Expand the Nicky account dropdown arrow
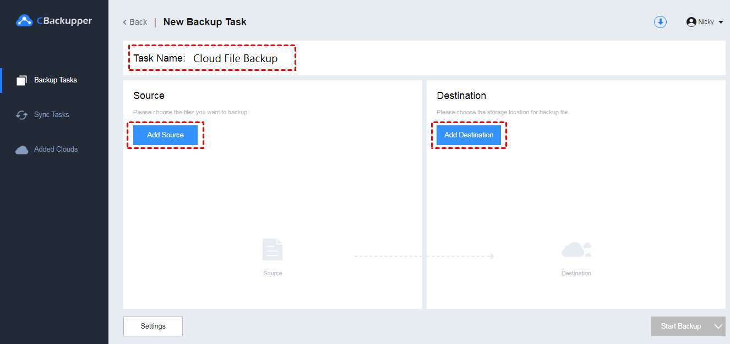 (x=721, y=23)
